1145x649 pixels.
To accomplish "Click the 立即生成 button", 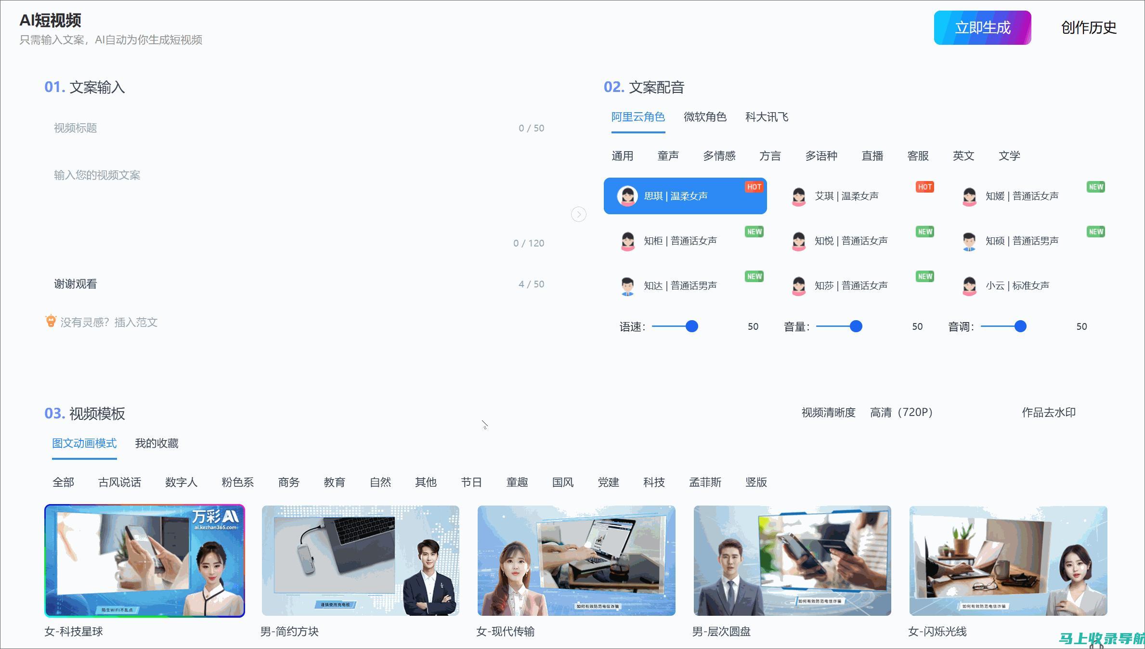I will click(x=982, y=27).
